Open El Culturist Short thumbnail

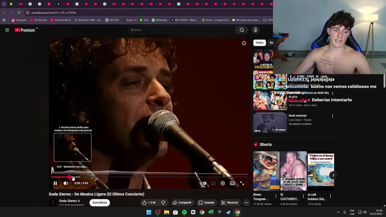pos(293,171)
